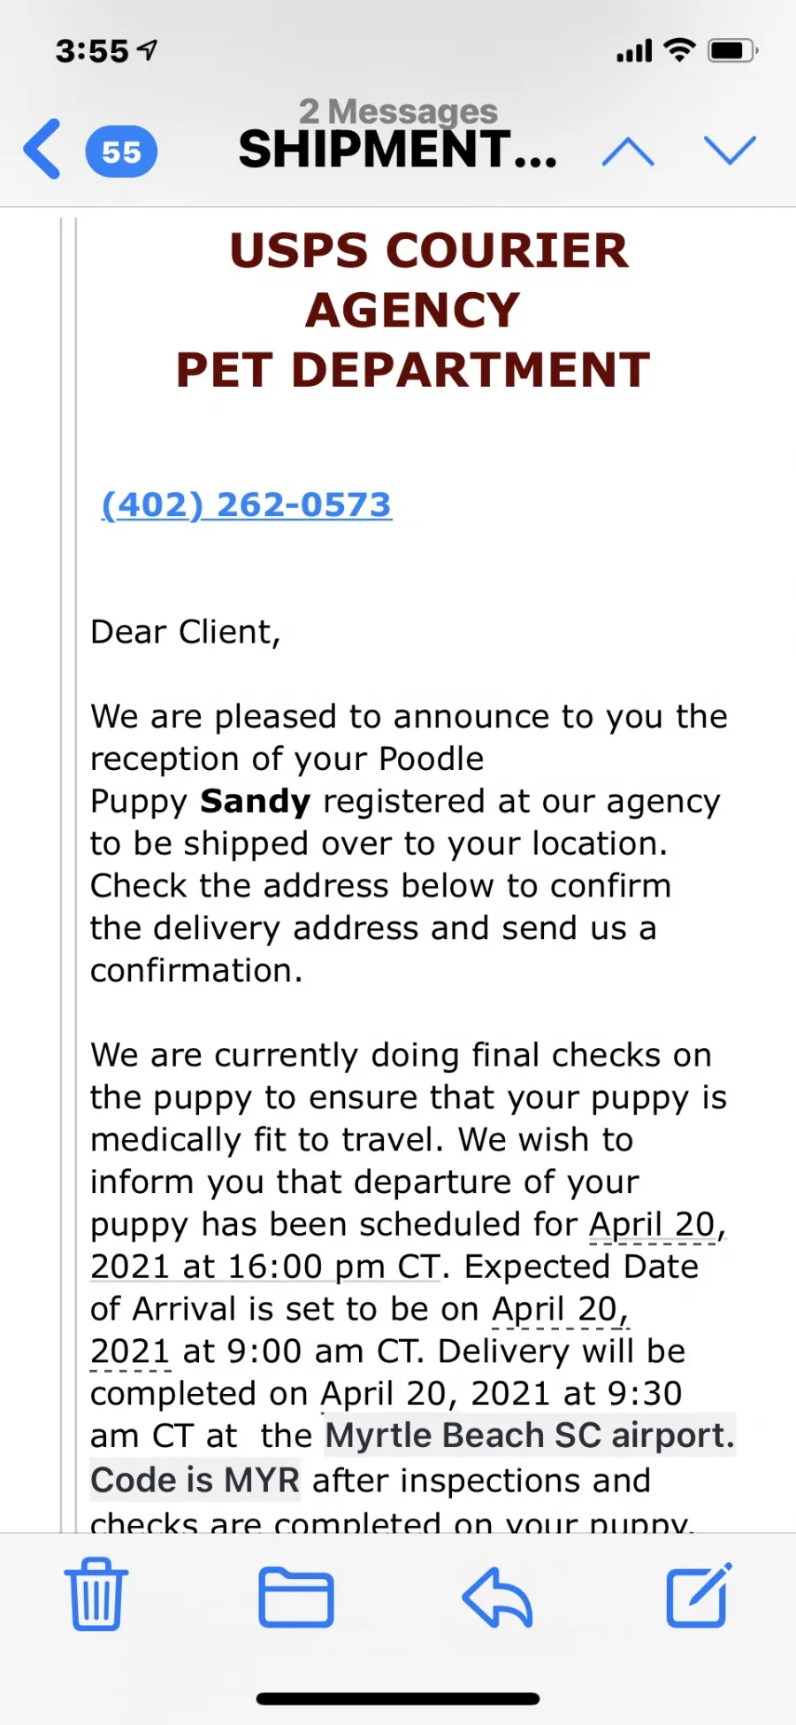Tap the arrival date April 20 link
This screenshot has height=1725, width=796.
pyautogui.click(x=561, y=1308)
